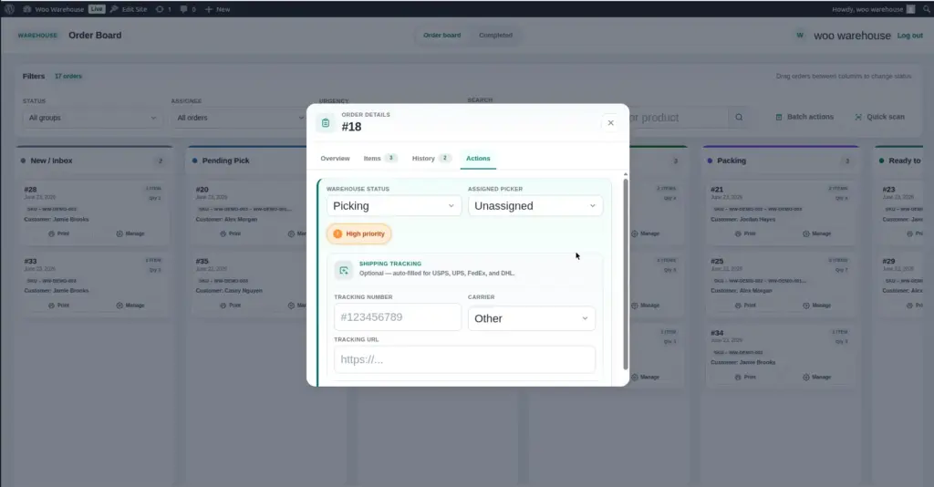Open the Warehouse Status dropdown showing Picking
Screen dimensions: 934x487
click(x=394, y=206)
